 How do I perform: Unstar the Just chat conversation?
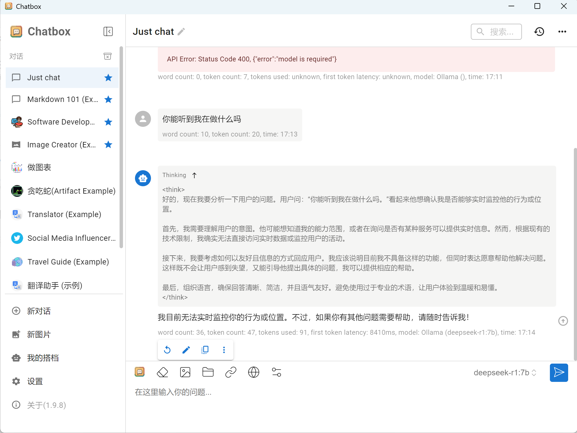click(108, 78)
